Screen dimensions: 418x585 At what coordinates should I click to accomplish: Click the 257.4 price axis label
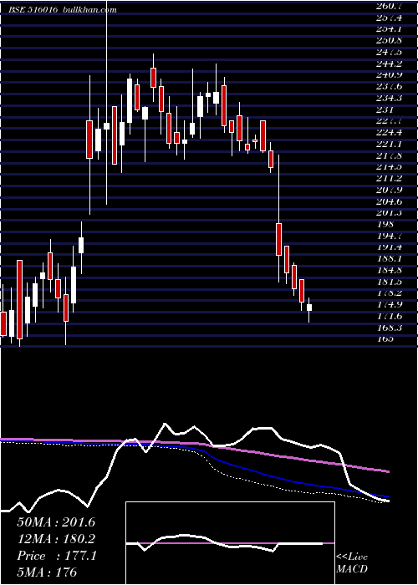pyautogui.click(x=390, y=18)
